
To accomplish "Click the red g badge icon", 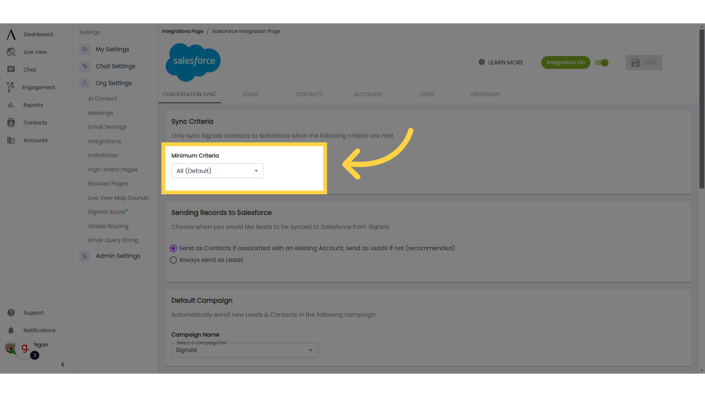I will (x=25, y=348).
